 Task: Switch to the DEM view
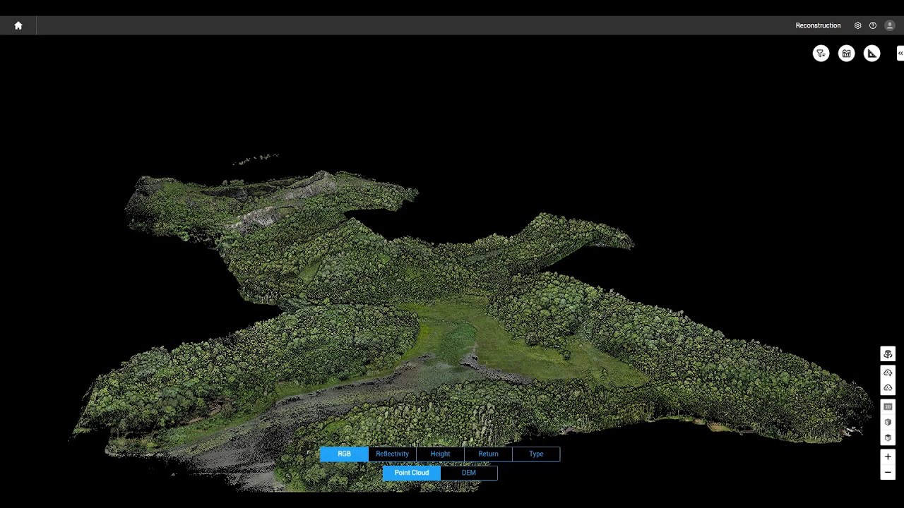pyautogui.click(x=469, y=473)
